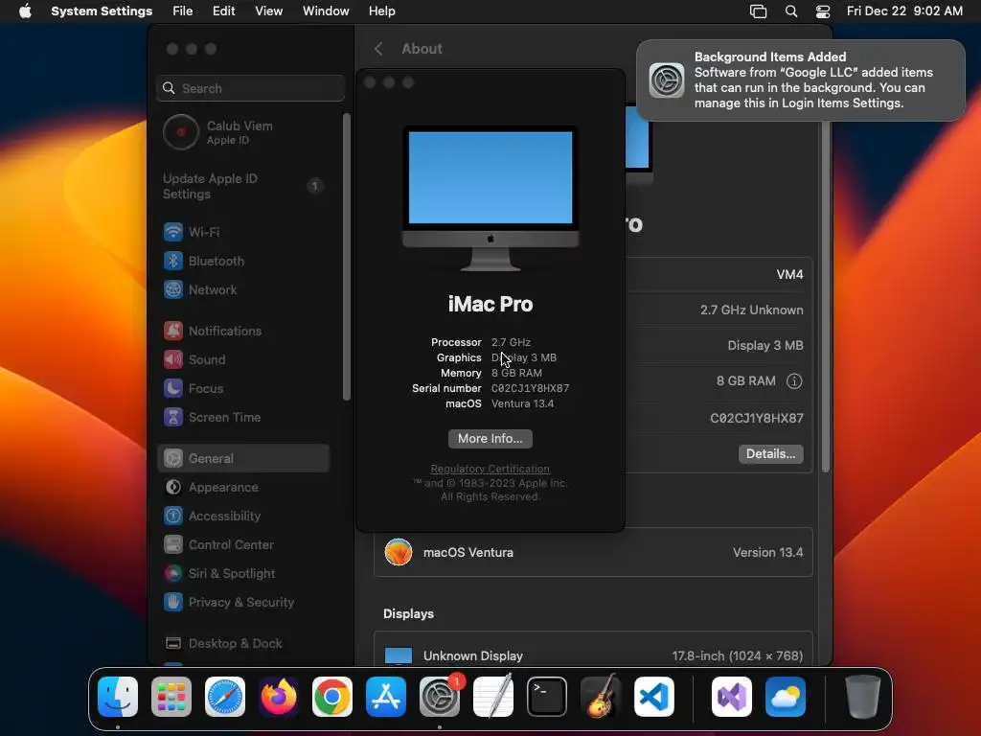981x736 pixels.
Task: Open Calub Viem Apple ID account
Action: pos(243,132)
